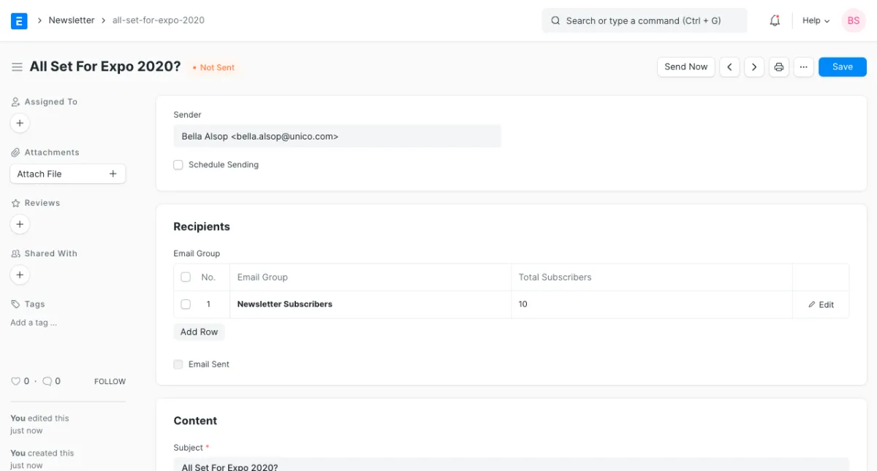Go to the next document

(x=754, y=67)
